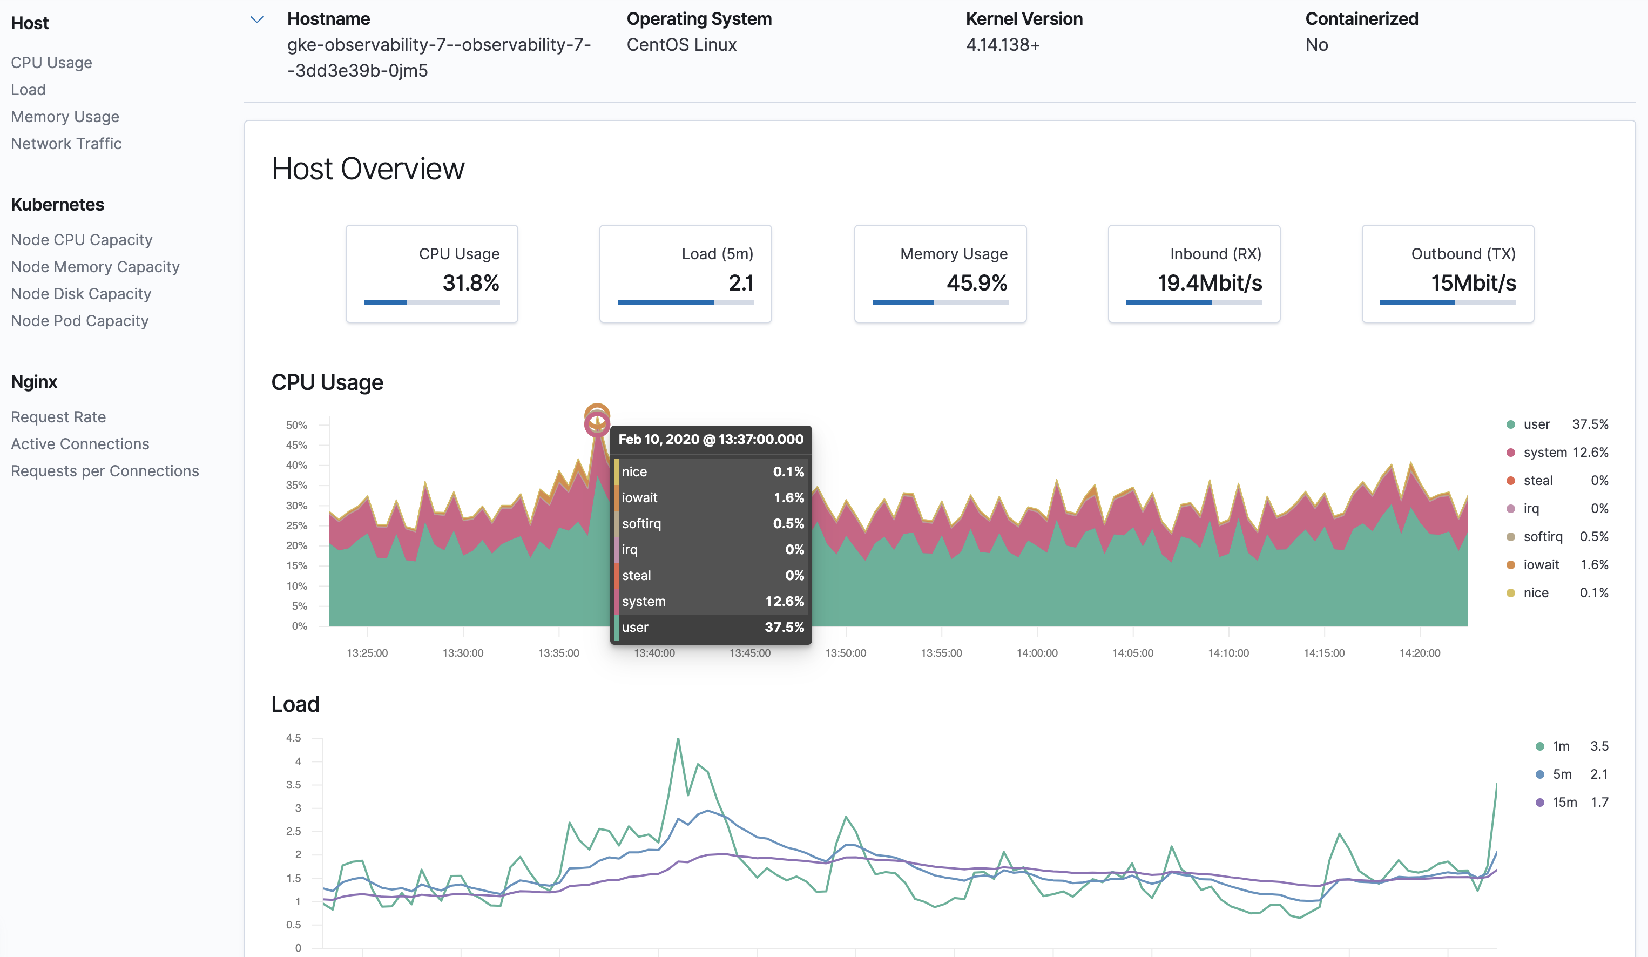Toggle visibility of the 'irq' CPU series
This screenshot has width=1648, height=957.
click(x=1510, y=508)
